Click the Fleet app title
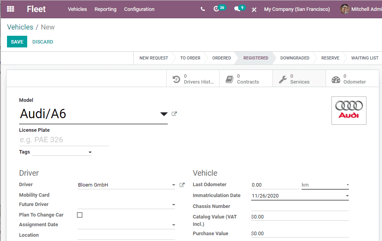The image size is (382, 241). 36,9
